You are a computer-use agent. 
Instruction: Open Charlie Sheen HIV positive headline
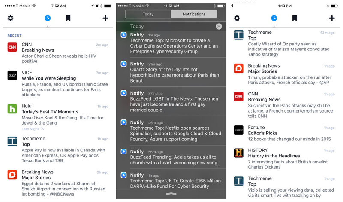(x=59, y=59)
